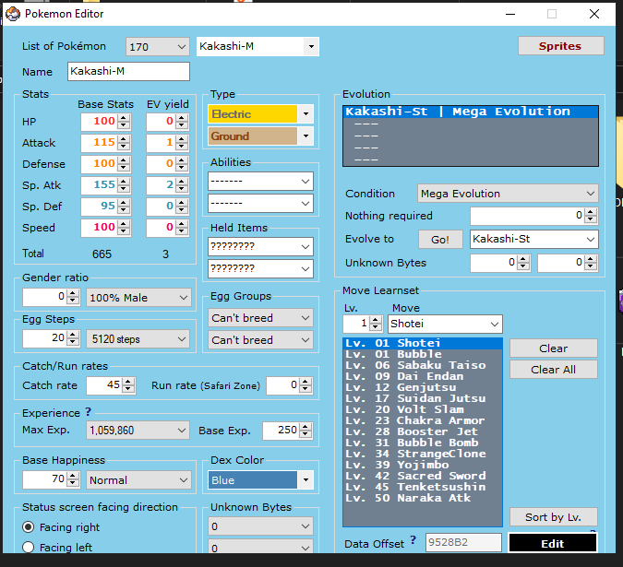
Task: Click the Name text field
Action: pyautogui.click(x=128, y=72)
